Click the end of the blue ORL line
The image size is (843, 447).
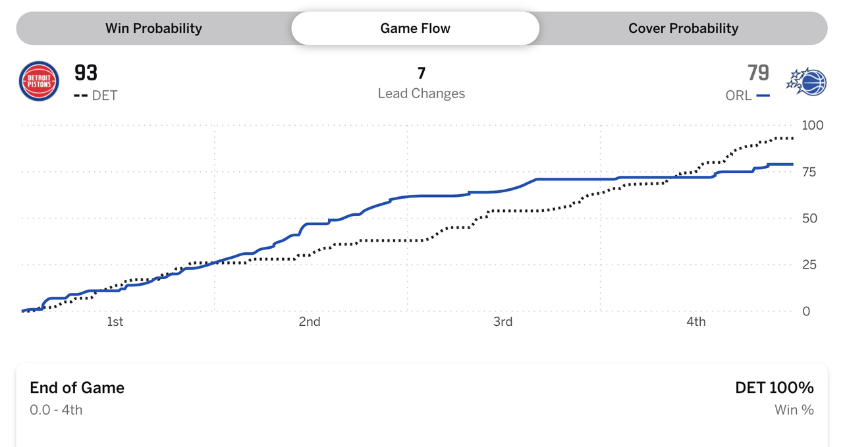[x=792, y=164]
